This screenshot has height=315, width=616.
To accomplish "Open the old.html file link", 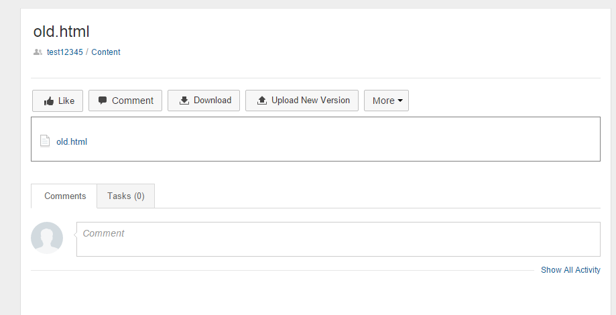I will point(72,142).
